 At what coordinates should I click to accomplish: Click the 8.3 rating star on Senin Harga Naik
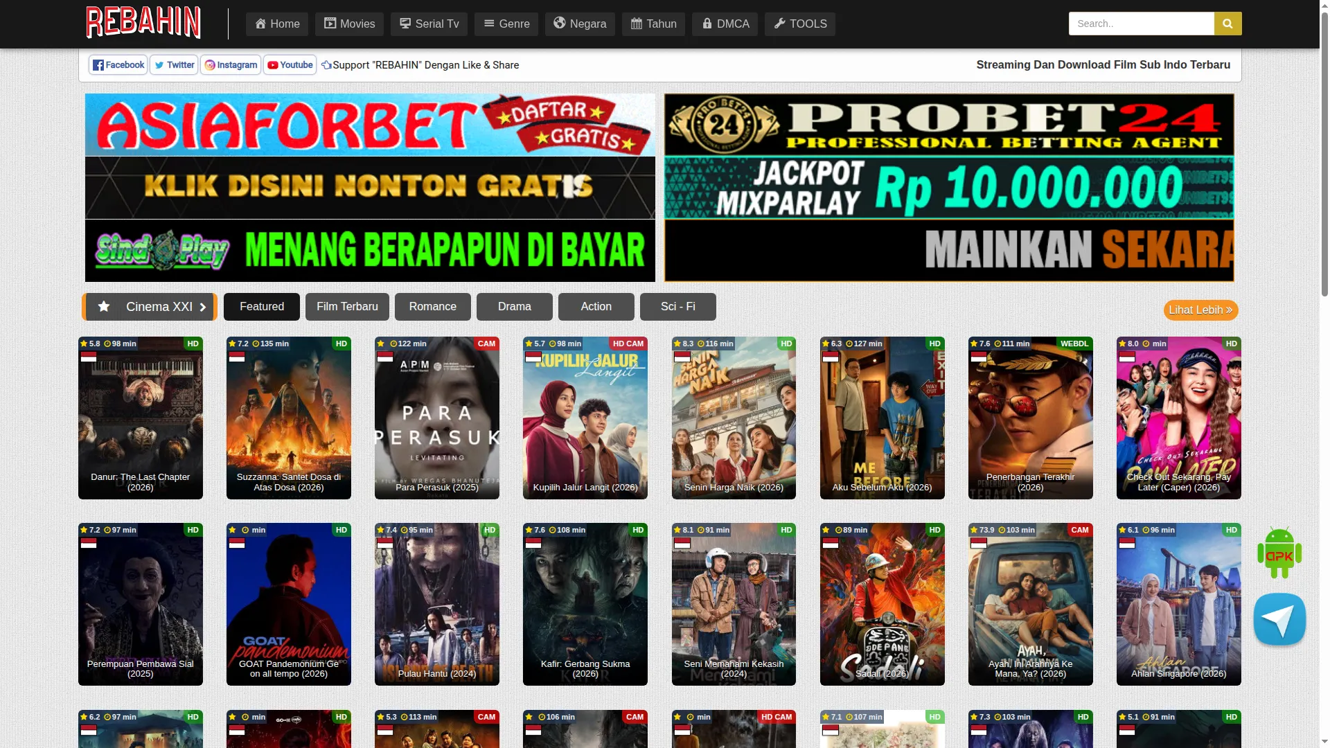pyautogui.click(x=678, y=344)
